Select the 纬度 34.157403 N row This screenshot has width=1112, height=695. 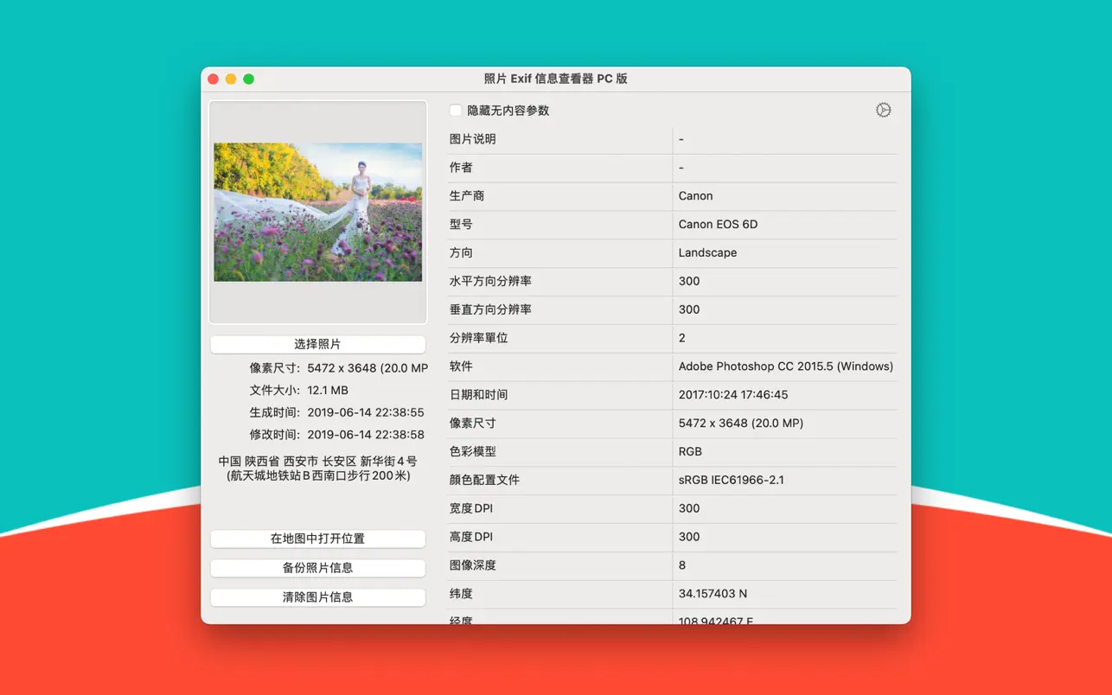click(715, 594)
